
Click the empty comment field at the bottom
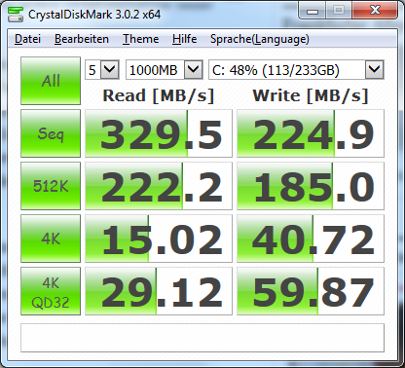tap(202, 338)
